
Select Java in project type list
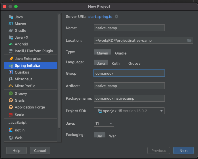click(31, 17)
